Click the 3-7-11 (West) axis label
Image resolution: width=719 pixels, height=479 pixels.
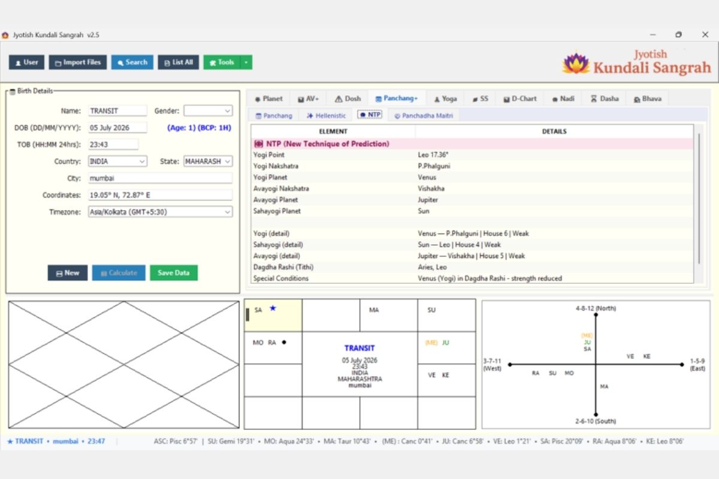493,365
